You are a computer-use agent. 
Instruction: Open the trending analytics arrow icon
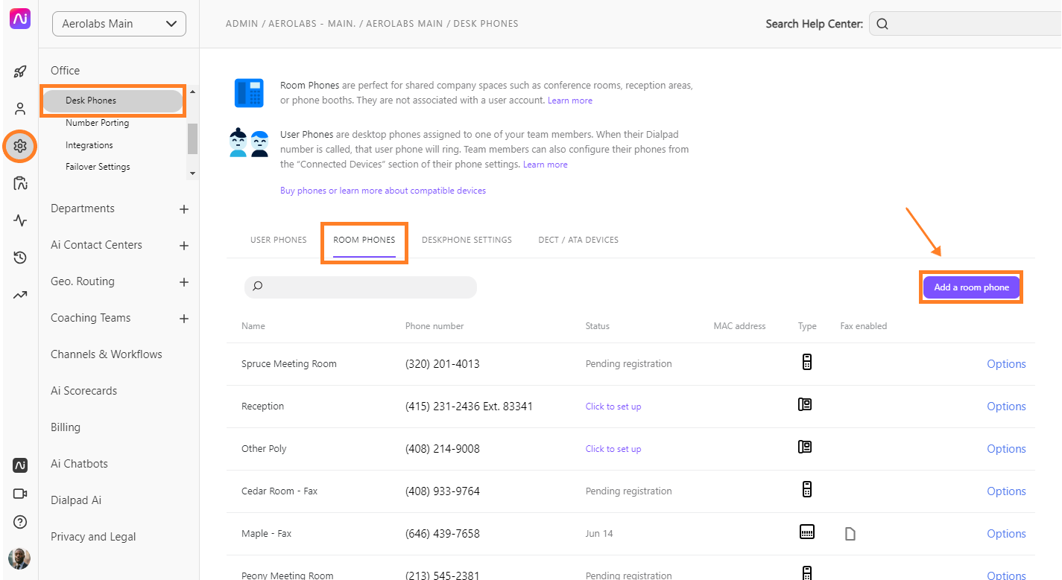coord(20,296)
